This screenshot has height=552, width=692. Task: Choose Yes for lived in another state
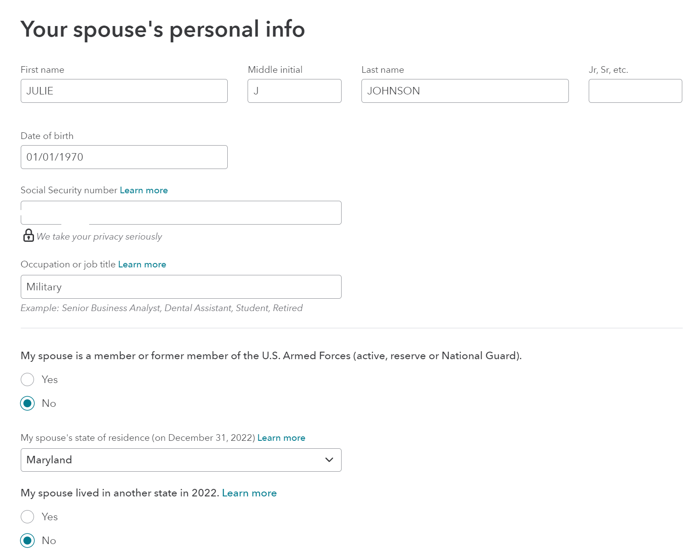coord(27,517)
